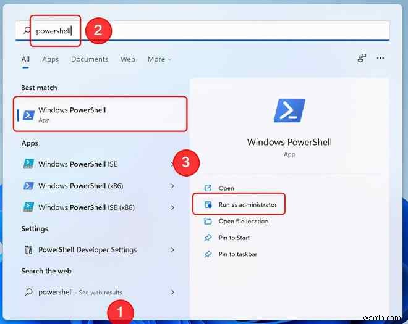This screenshot has height=324, width=408.
Task: Open the three-dot options menu
Action: (x=380, y=58)
